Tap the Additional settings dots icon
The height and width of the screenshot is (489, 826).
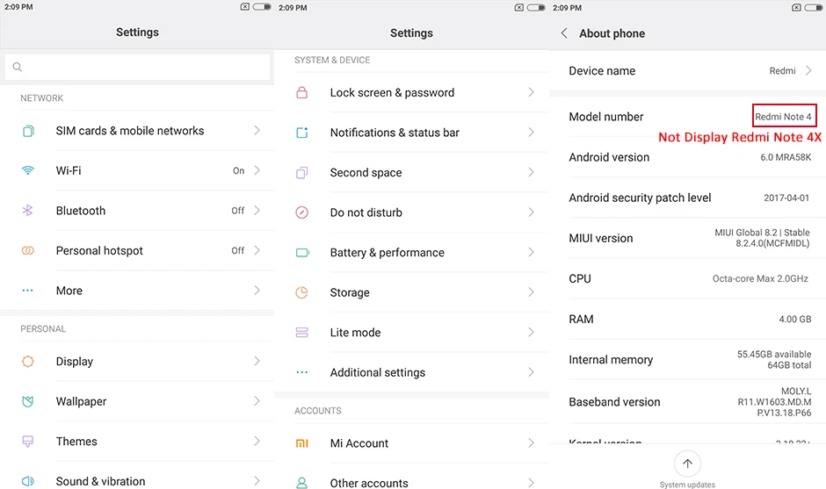302,372
